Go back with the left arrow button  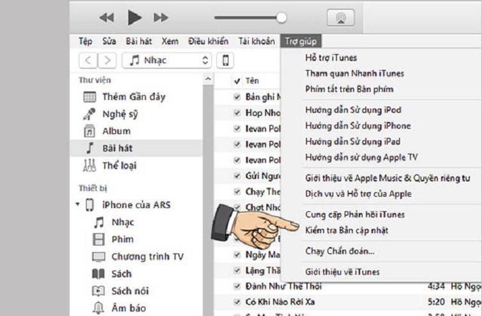(88, 60)
